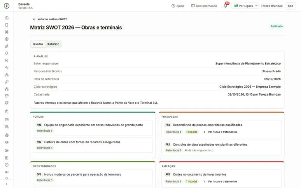Click the 1 risco(s) badge on AM1
This screenshot has height=188, width=301.
click(192, 181)
